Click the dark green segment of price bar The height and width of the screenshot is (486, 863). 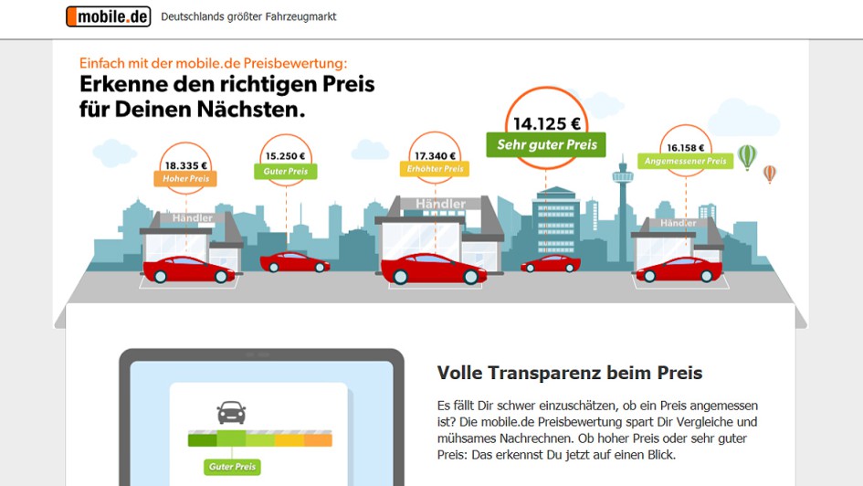[x=202, y=440]
